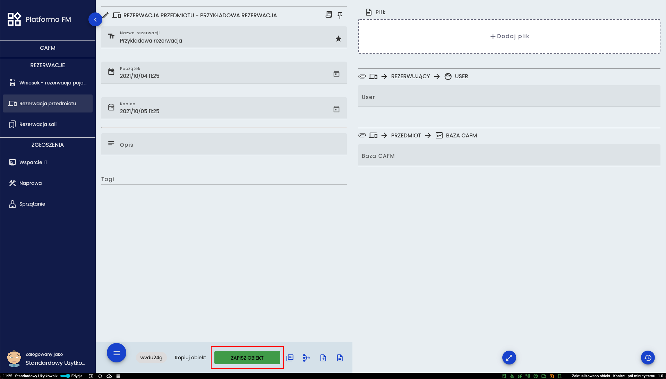Click the PDF export icon
Viewport: 666px width, 379px height.
click(x=290, y=358)
